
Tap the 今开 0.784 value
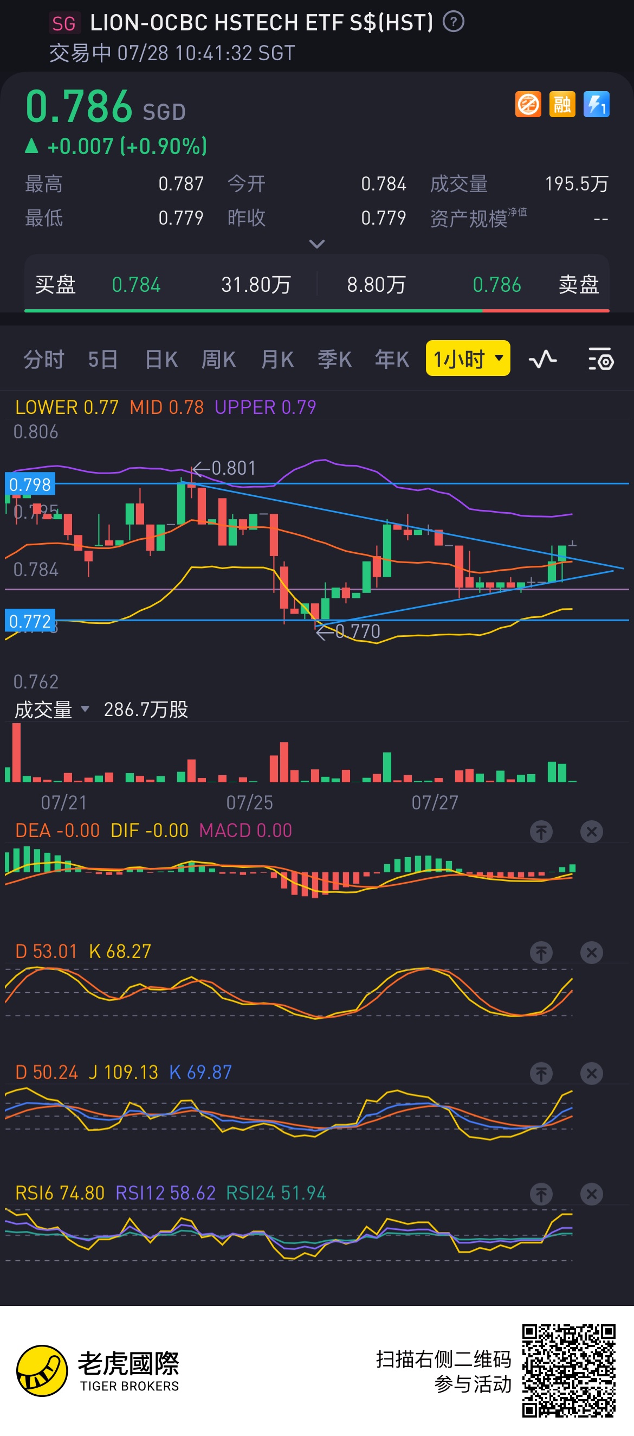(x=384, y=184)
